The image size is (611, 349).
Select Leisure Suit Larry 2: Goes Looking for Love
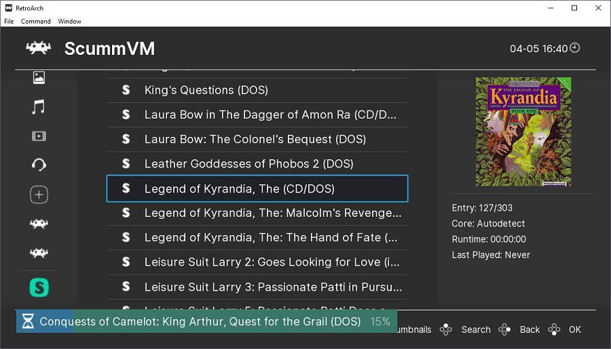[257, 262]
